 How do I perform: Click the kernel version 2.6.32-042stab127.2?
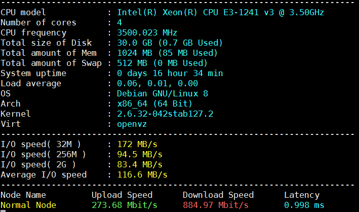(x=165, y=114)
